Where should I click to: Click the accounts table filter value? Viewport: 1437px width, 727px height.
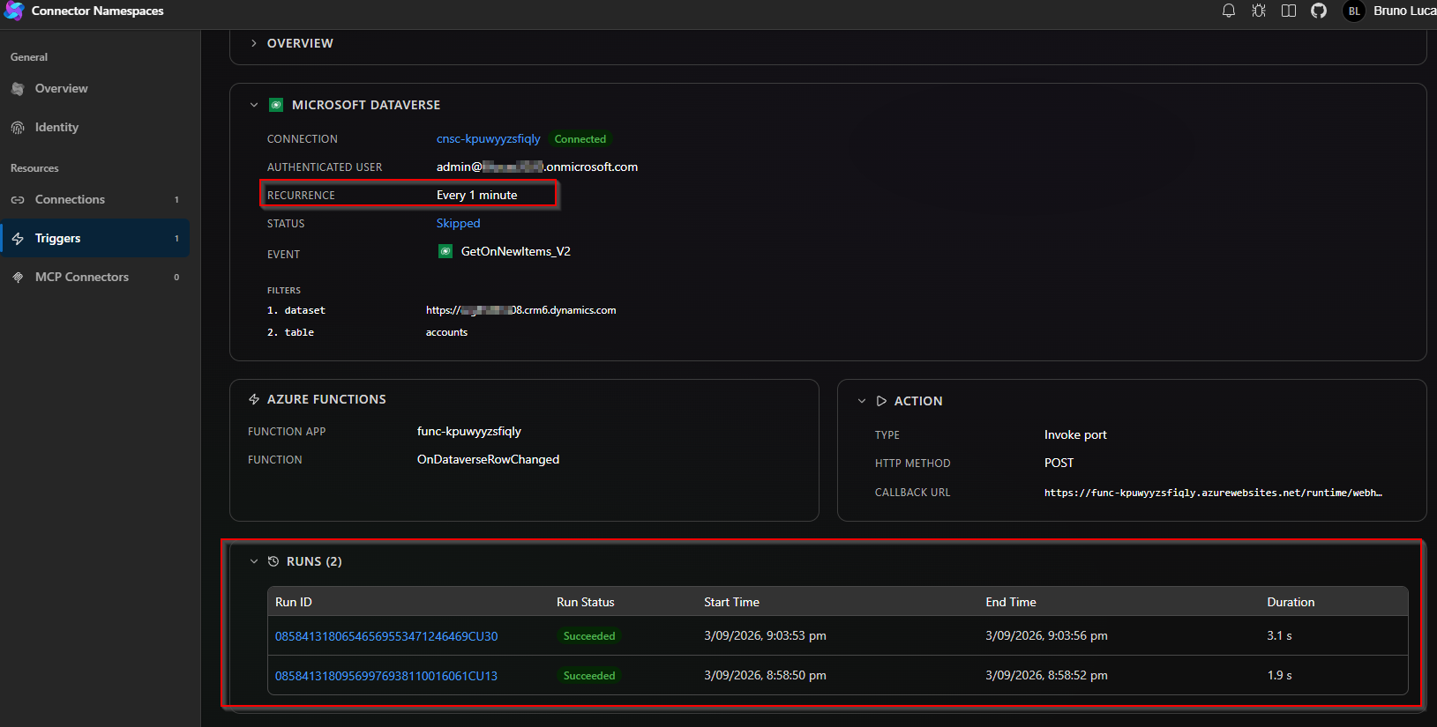pyautogui.click(x=446, y=332)
